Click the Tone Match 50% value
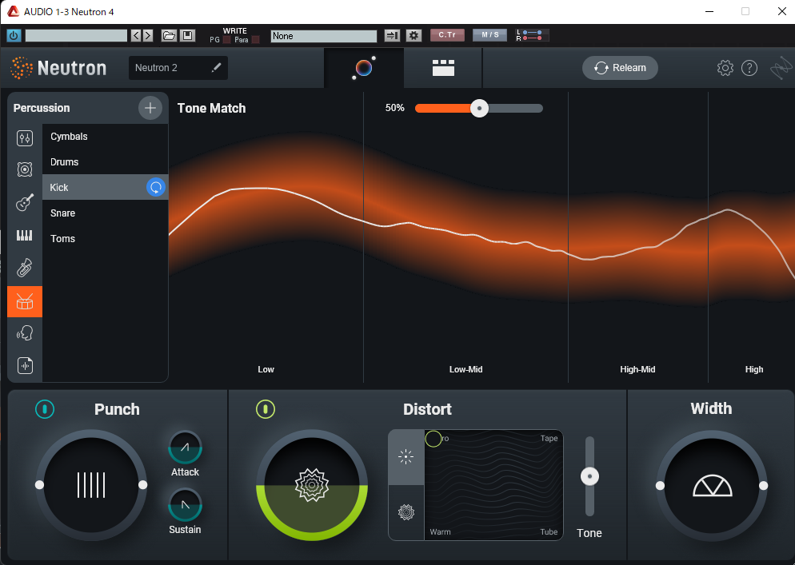 pyautogui.click(x=394, y=108)
